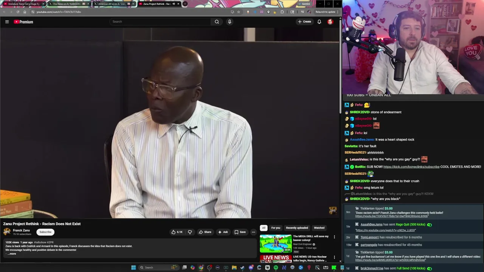The width and height of the screenshot is (484, 272).
Task: Open Spotify from the taskbar
Action: pyautogui.click(x=276, y=267)
